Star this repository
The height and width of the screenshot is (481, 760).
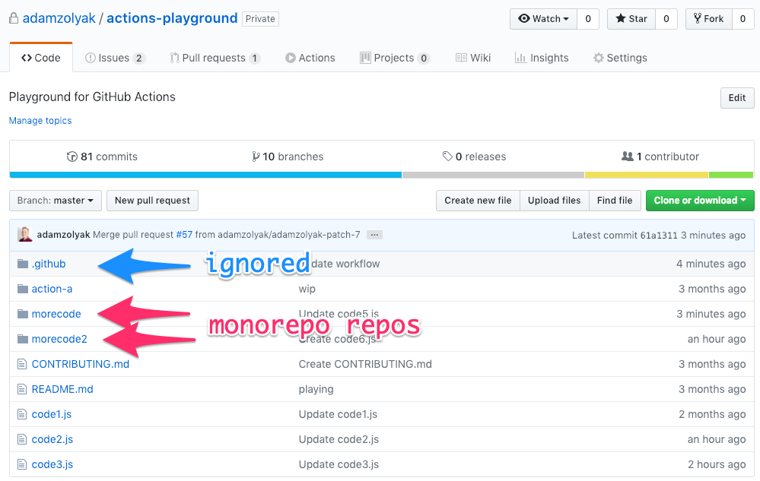click(x=631, y=19)
